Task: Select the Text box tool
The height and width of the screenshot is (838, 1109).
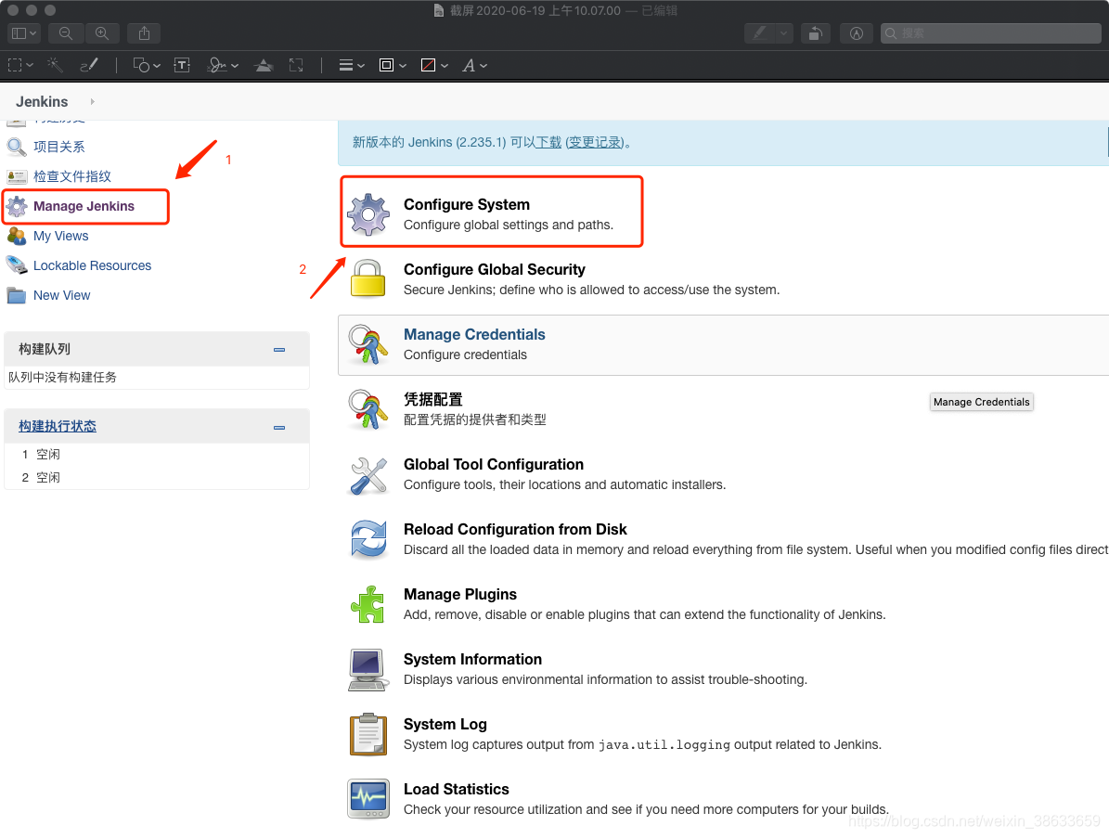Action: 182,65
